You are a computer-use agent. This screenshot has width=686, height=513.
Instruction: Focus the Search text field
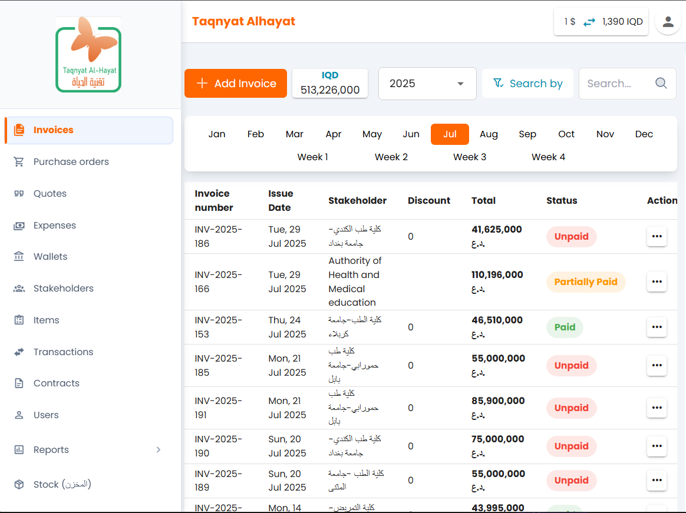click(618, 84)
